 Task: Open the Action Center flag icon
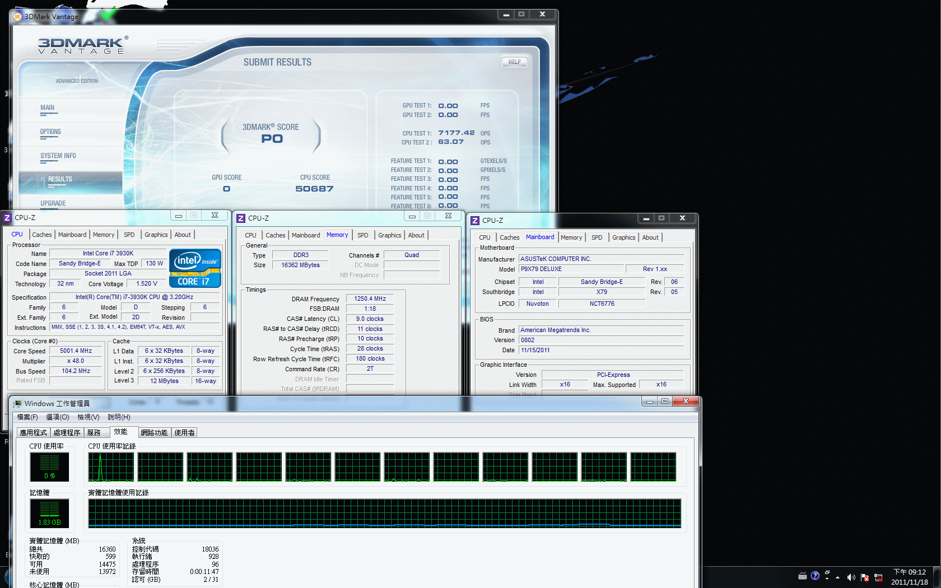click(865, 577)
